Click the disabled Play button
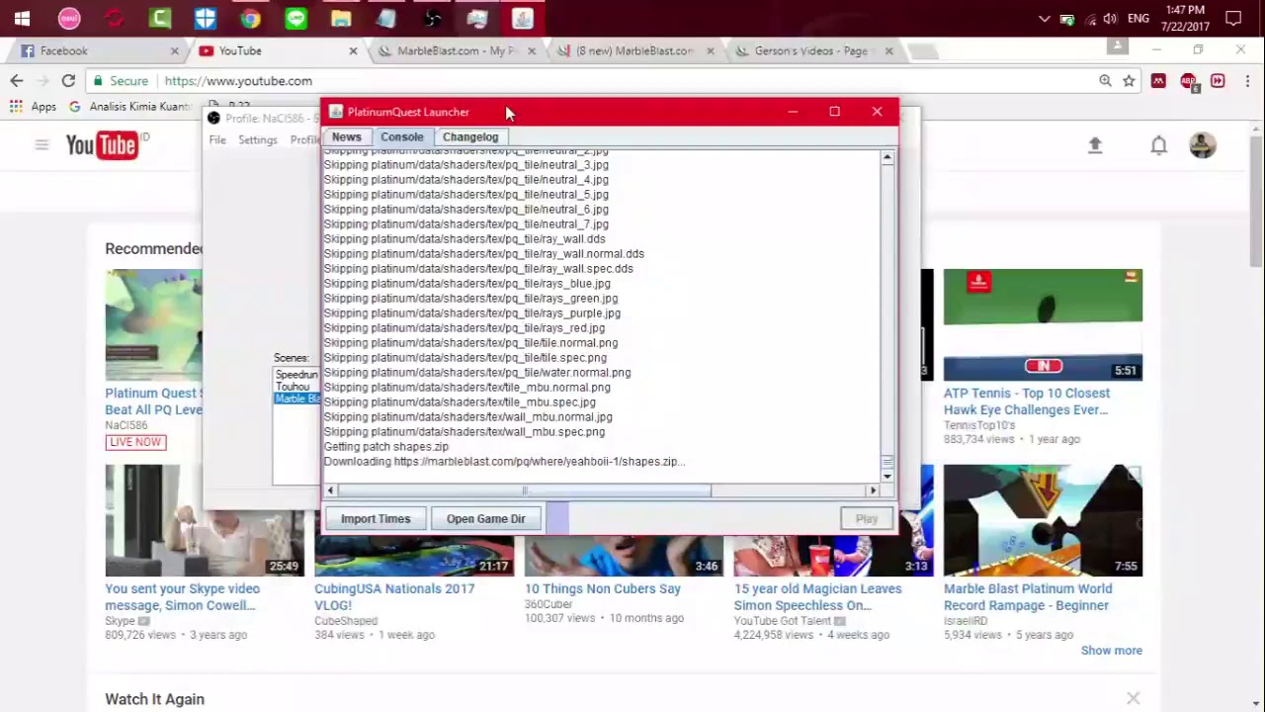Viewport: 1265px width, 712px height. point(867,518)
